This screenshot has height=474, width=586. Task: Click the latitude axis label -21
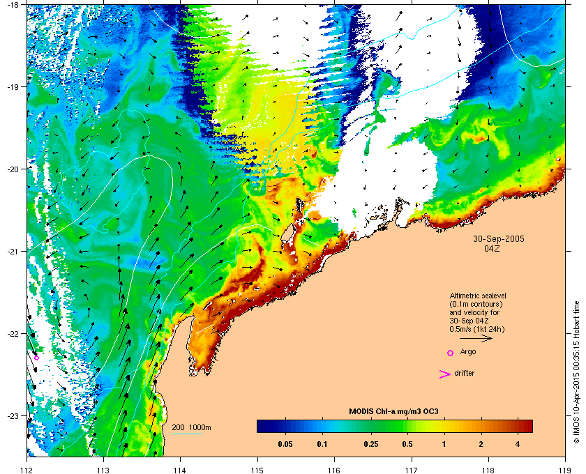(x=13, y=252)
